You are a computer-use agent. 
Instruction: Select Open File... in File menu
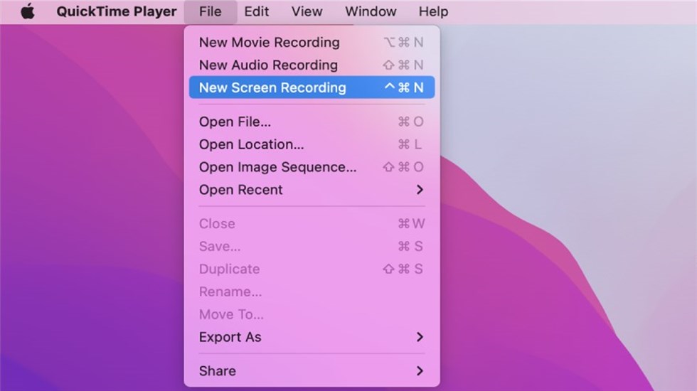312,122
